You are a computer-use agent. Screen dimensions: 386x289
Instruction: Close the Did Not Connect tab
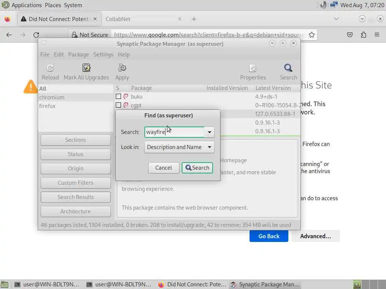[95, 19]
